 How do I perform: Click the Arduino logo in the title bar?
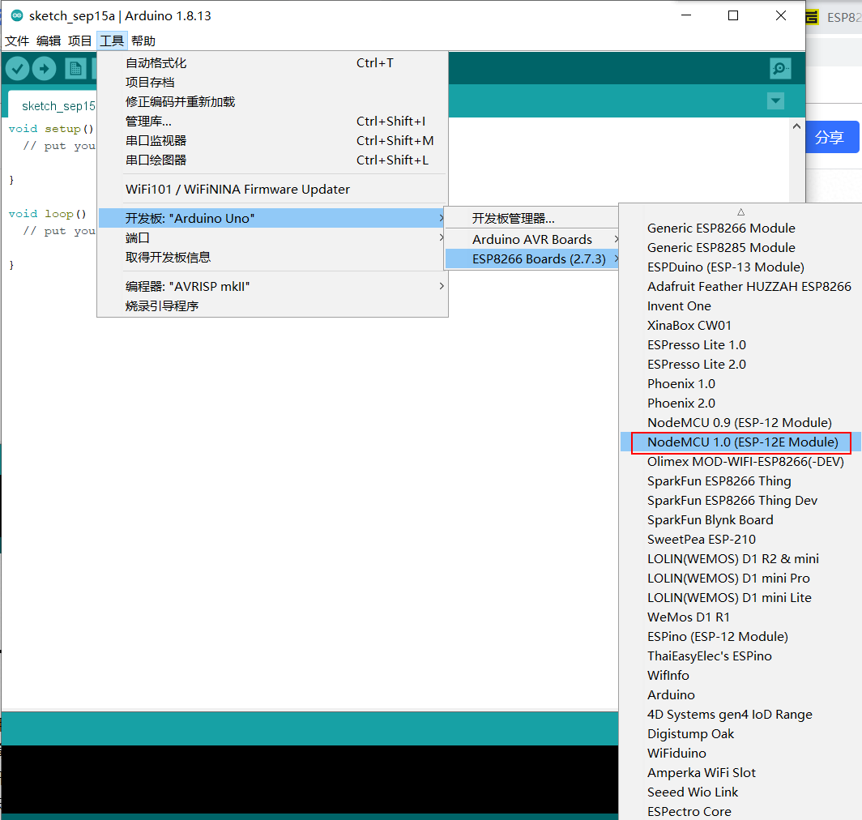point(18,15)
